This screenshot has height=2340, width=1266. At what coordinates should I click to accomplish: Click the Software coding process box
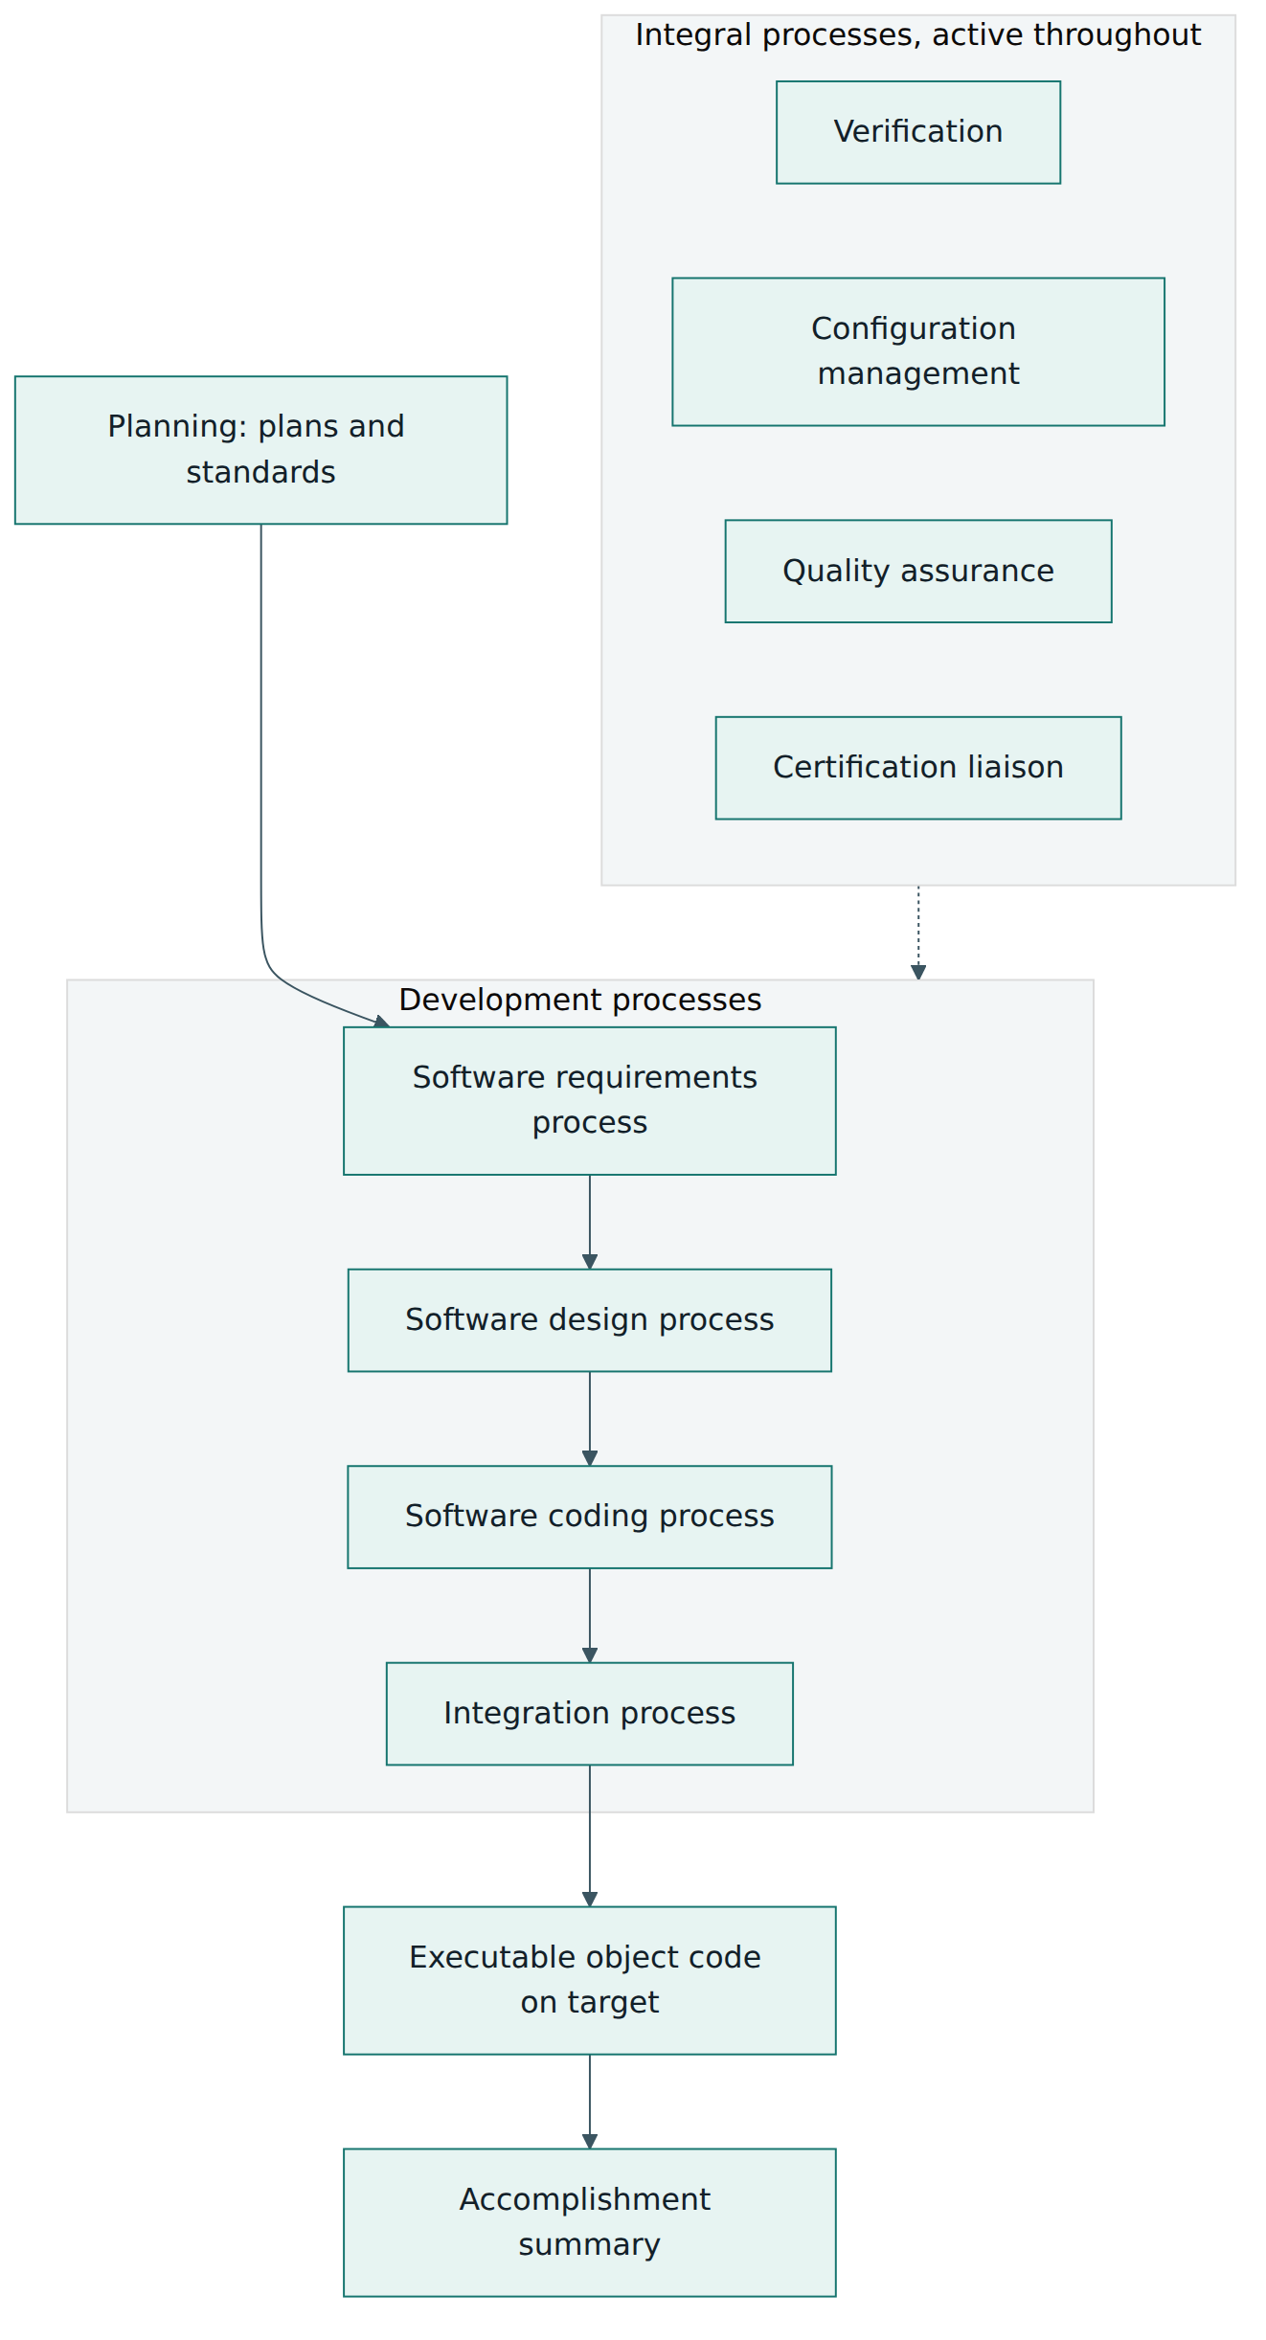tap(589, 1517)
